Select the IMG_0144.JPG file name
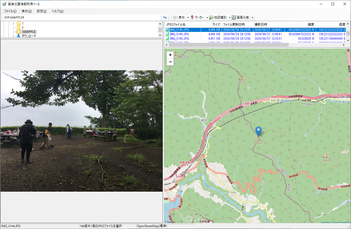 (179, 30)
